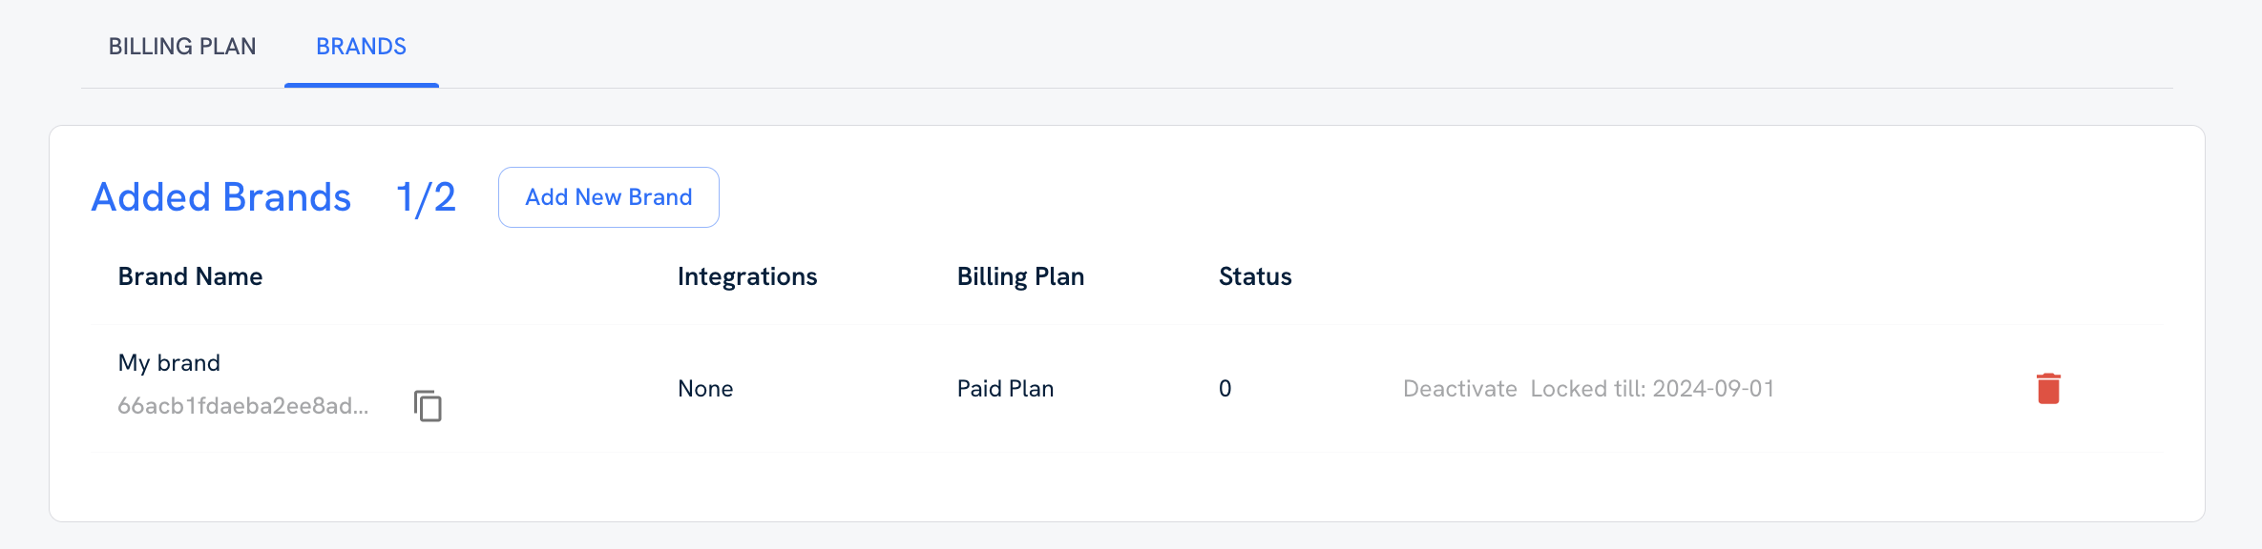Select the Status column header
The image size is (2262, 549).
1253,276
